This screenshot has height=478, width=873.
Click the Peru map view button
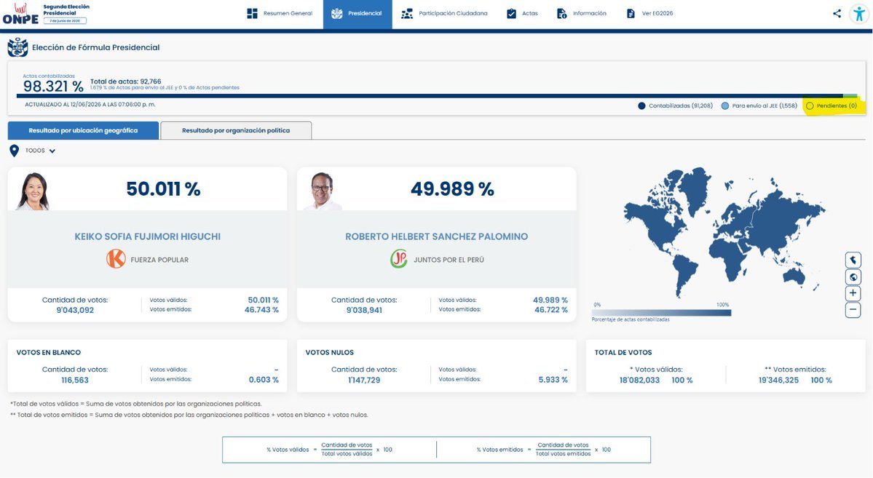pyautogui.click(x=853, y=260)
